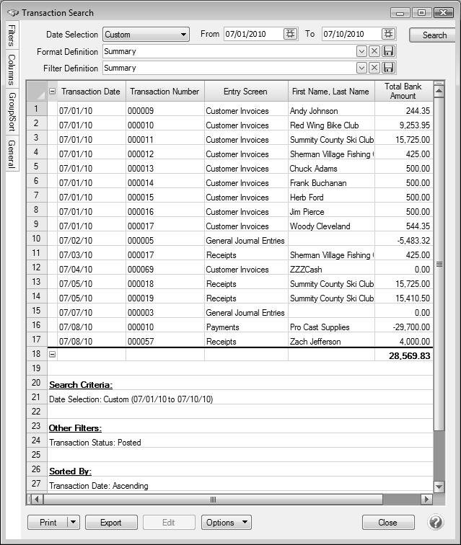This screenshot has width=461, height=545.
Task: Click the Export button
Action: point(111,523)
